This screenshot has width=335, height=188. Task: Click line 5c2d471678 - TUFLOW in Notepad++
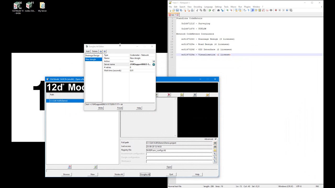[x=194, y=29]
